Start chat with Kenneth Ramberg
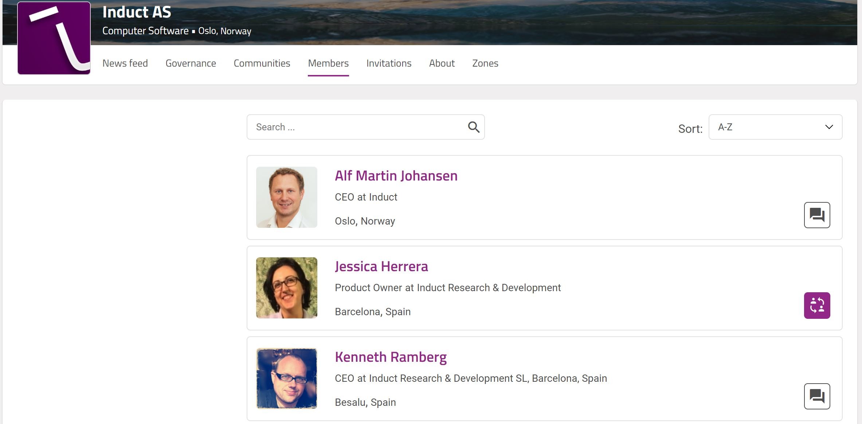This screenshot has width=862, height=424. 817,396
